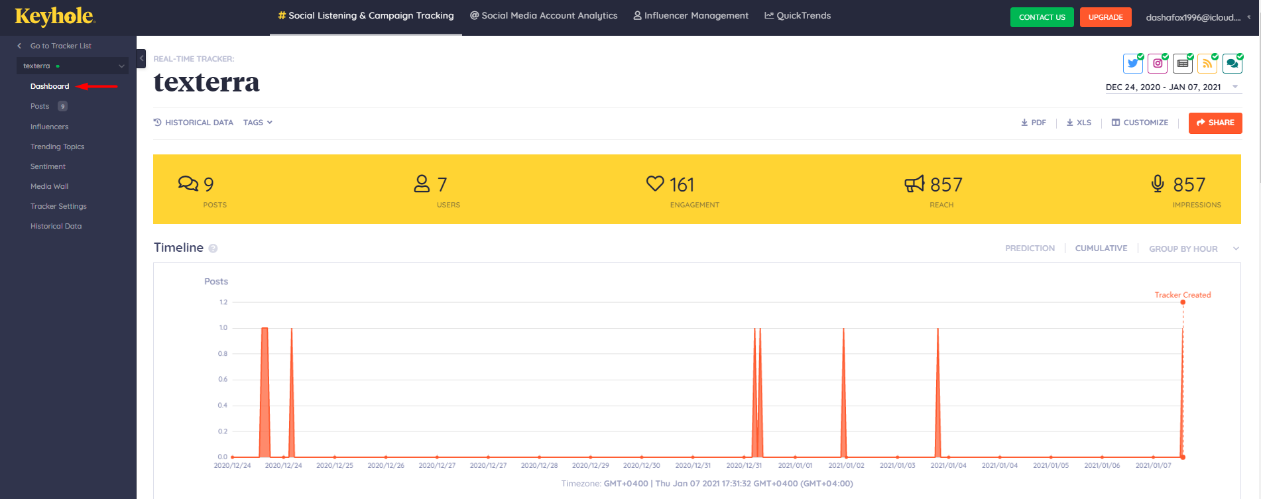
Task: Open Tracker Settings in the sidebar
Action: [x=58, y=206]
